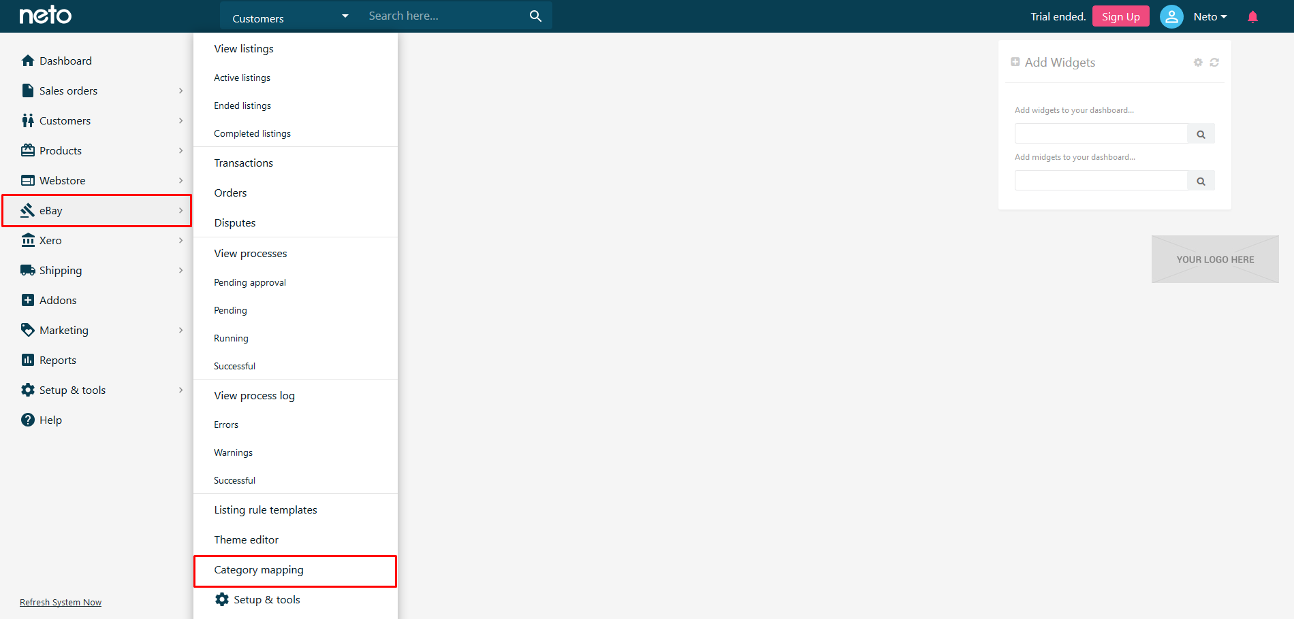Click the eBay gavel icon
The width and height of the screenshot is (1294, 619).
(28, 210)
